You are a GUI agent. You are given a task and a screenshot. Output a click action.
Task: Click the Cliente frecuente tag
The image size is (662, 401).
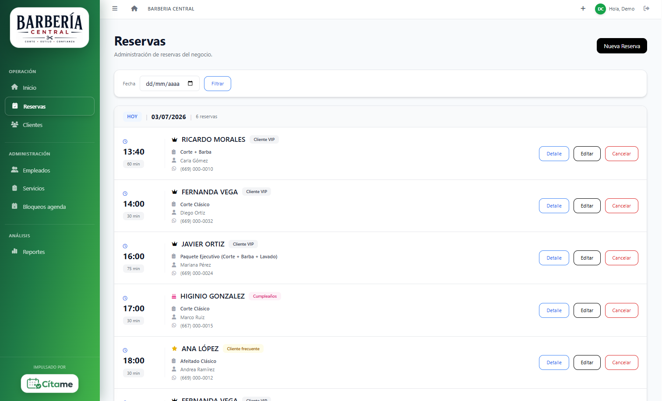pos(243,349)
